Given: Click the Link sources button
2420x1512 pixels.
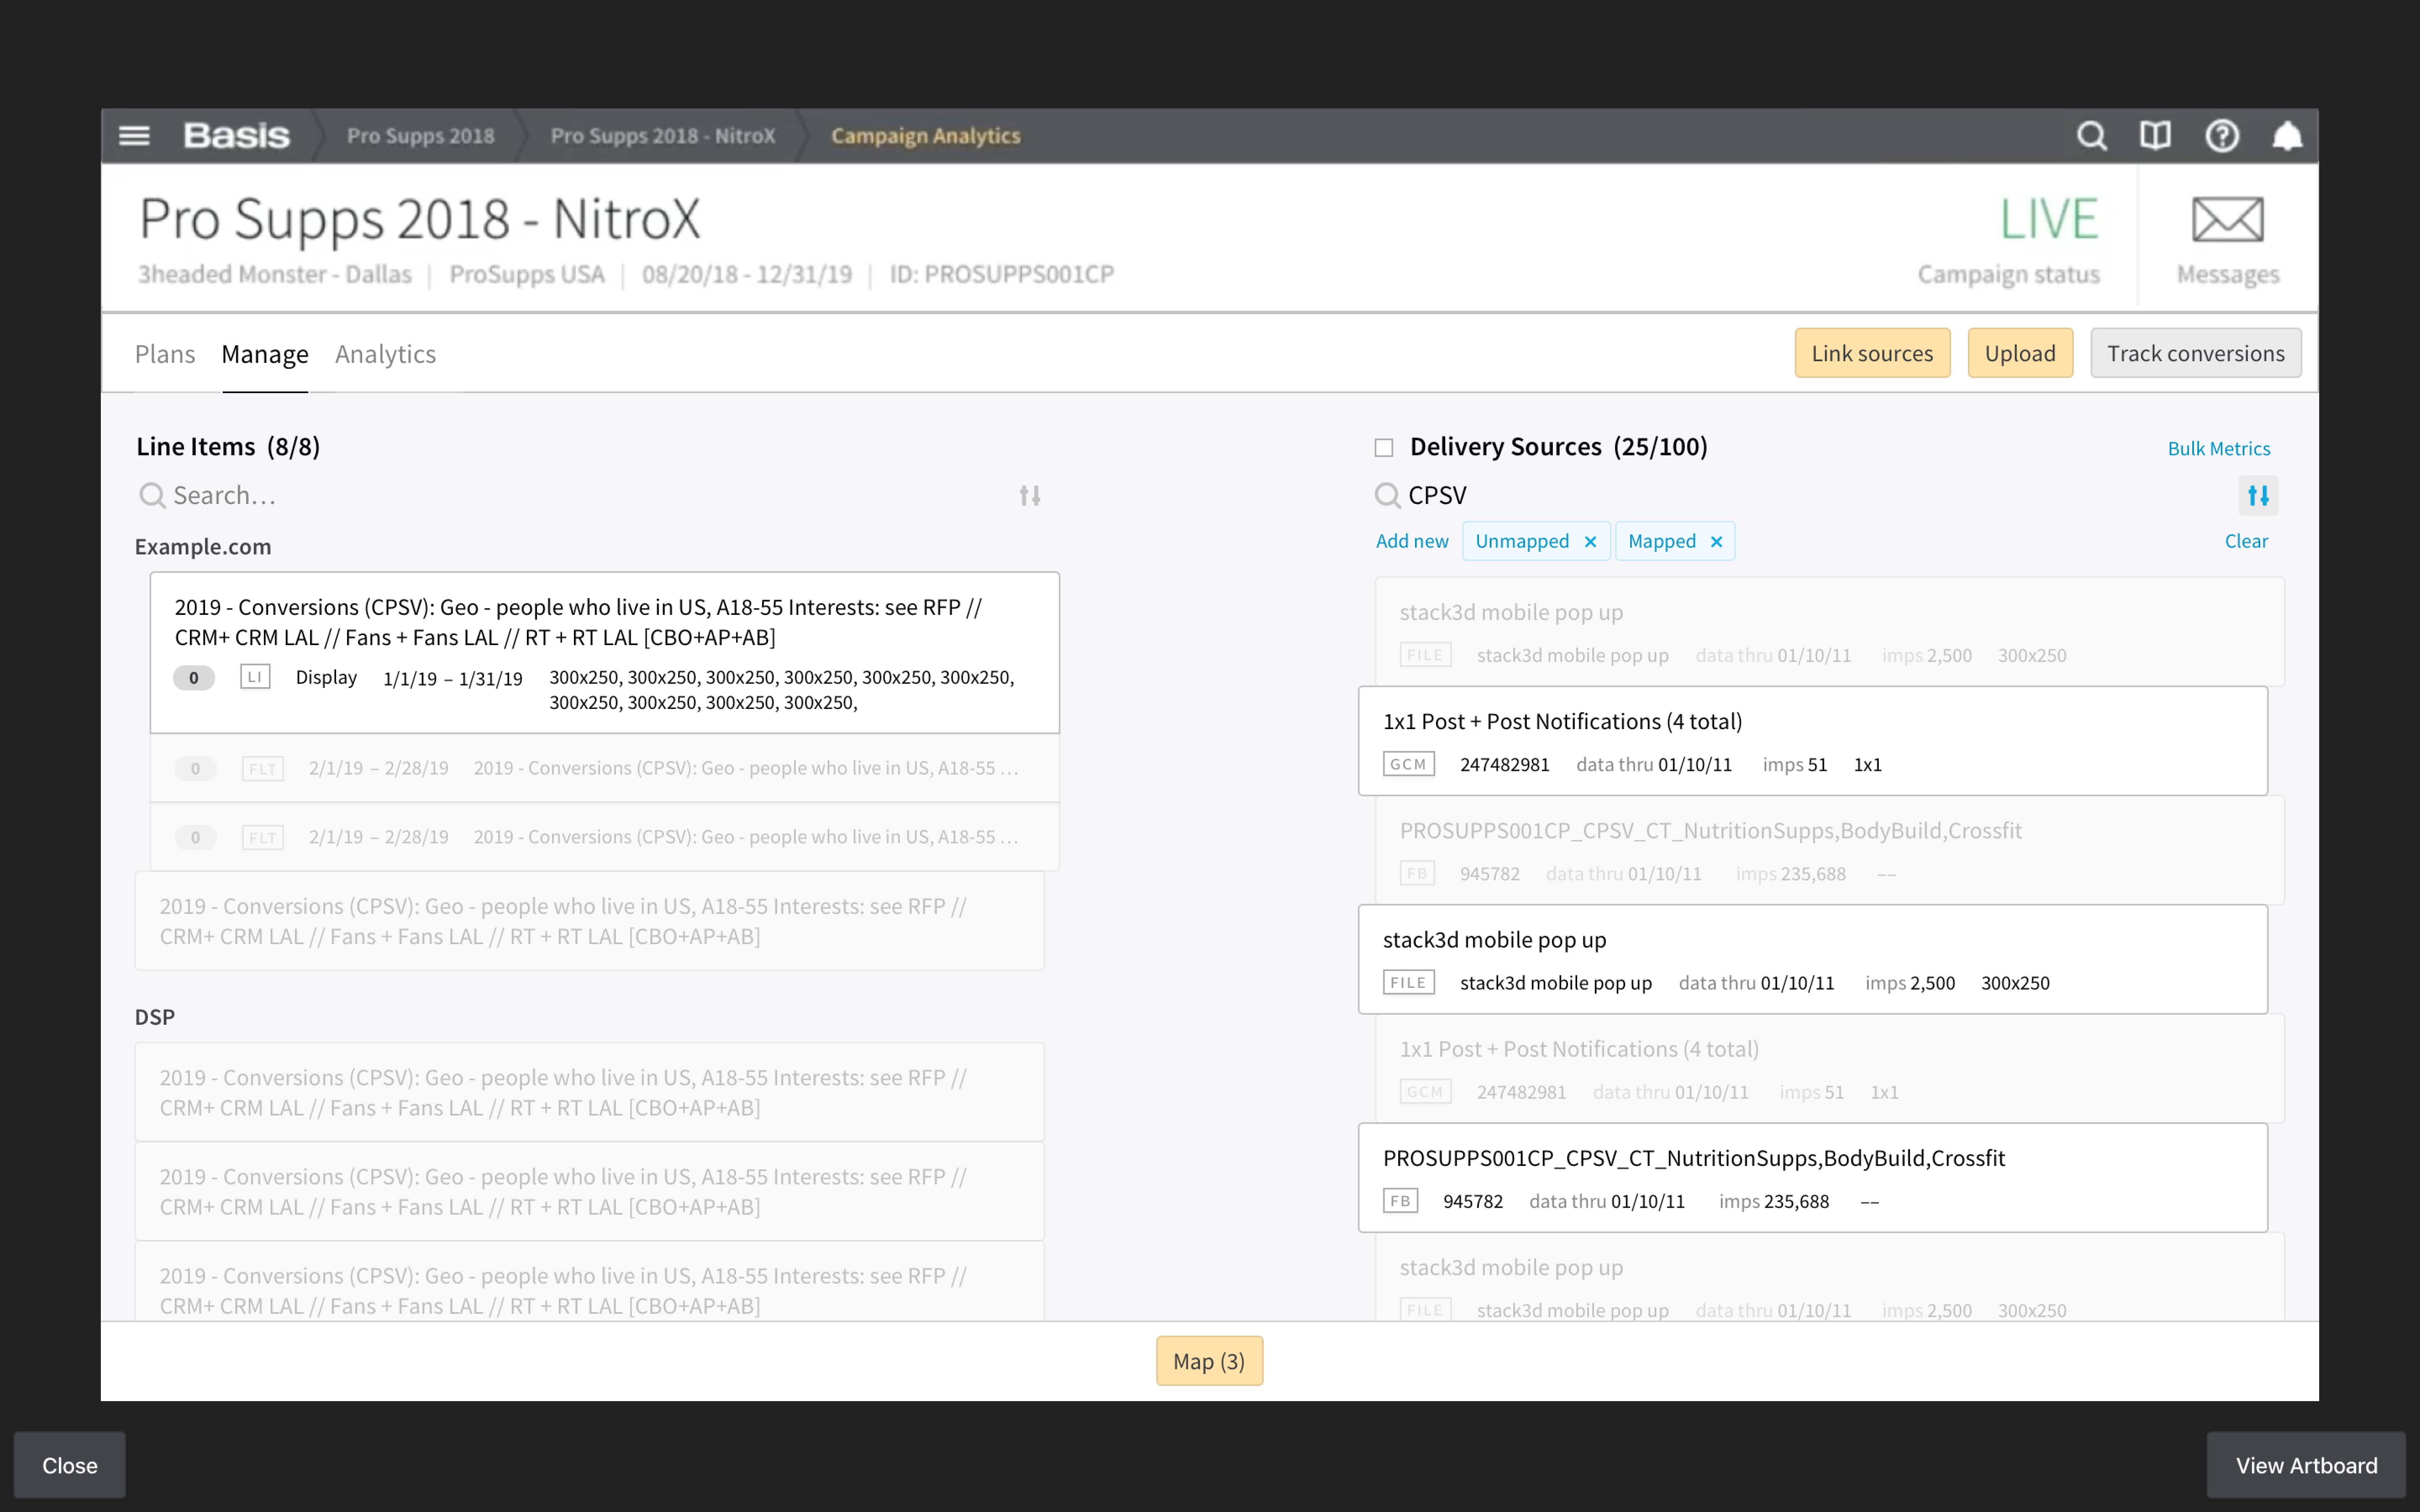Looking at the screenshot, I should coord(1872,353).
